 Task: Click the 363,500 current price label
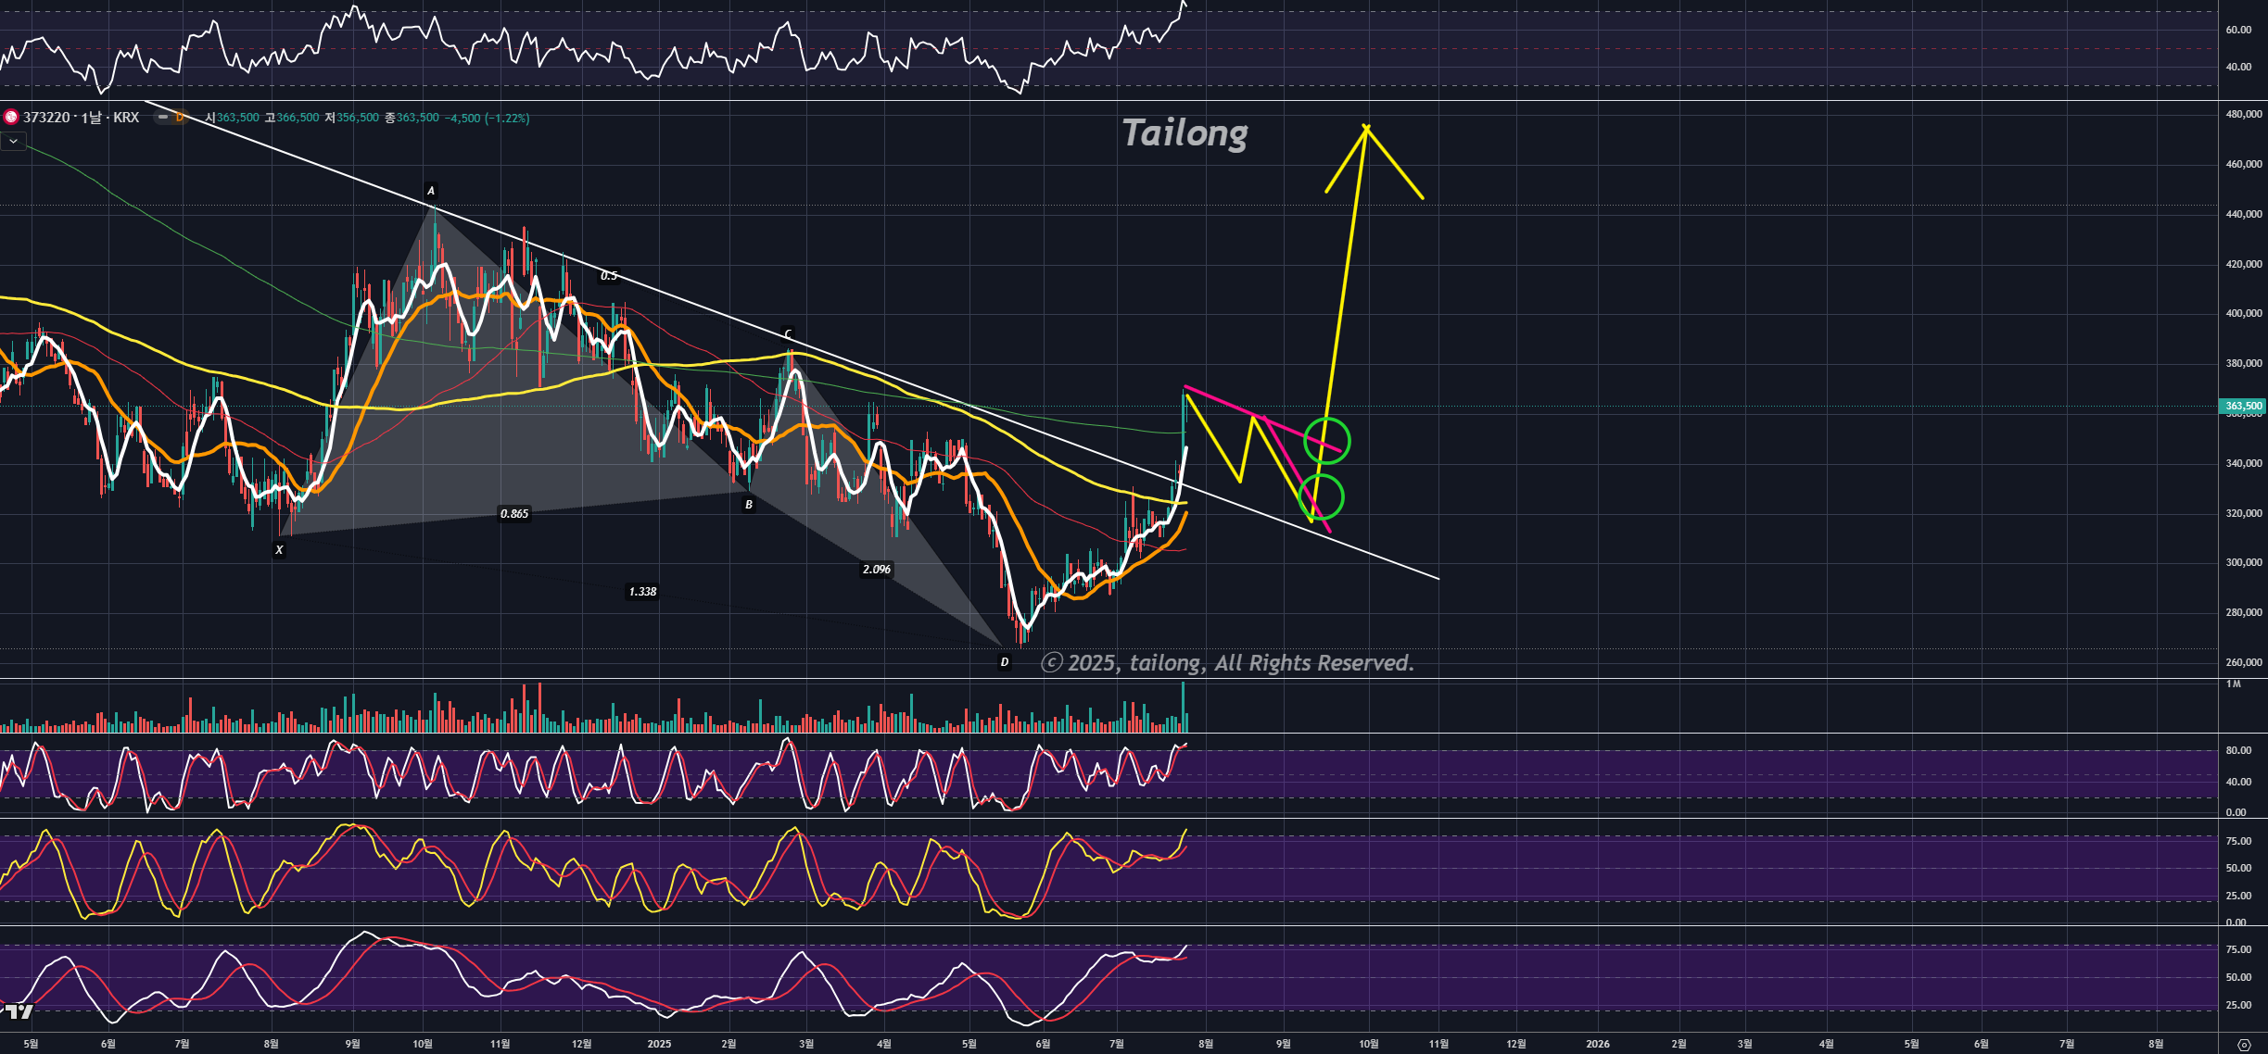[x=2243, y=406]
